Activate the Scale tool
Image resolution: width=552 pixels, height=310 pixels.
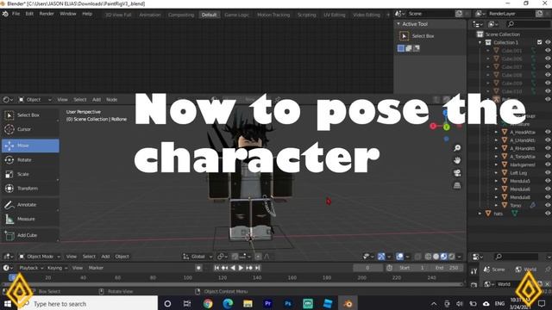(x=30, y=174)
